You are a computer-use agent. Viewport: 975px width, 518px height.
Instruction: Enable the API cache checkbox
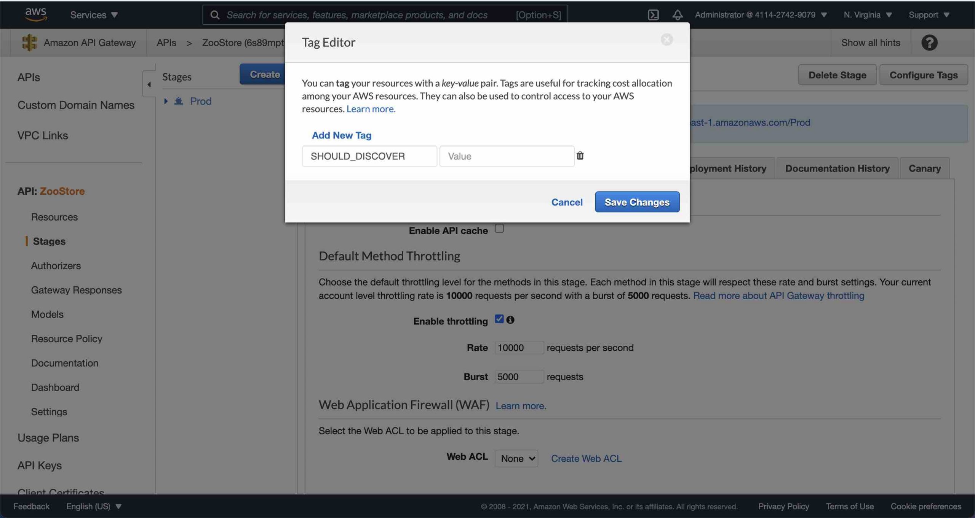[x=499, y=228]
